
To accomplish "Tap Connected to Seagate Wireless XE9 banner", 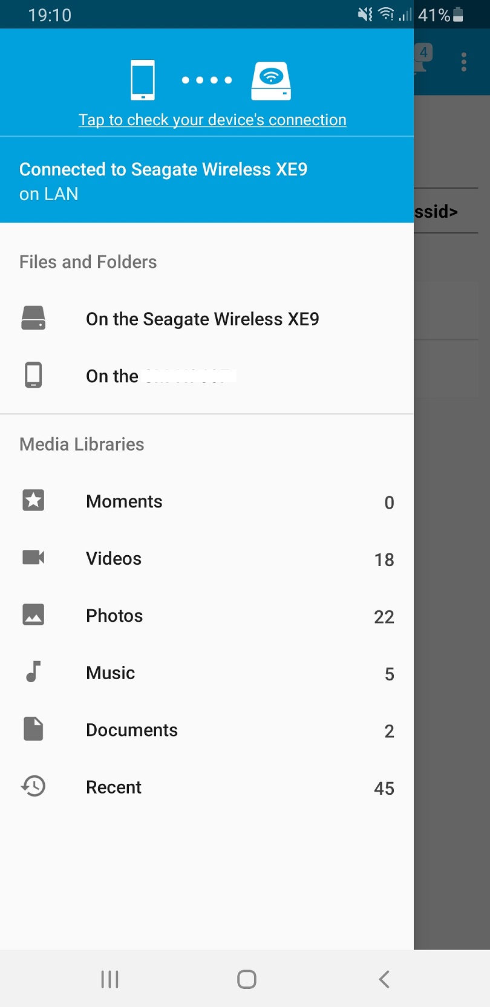I will (163, 180).
